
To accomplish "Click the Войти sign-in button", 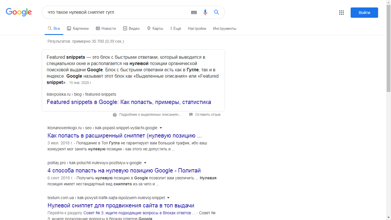I will (x=364, y=13).
